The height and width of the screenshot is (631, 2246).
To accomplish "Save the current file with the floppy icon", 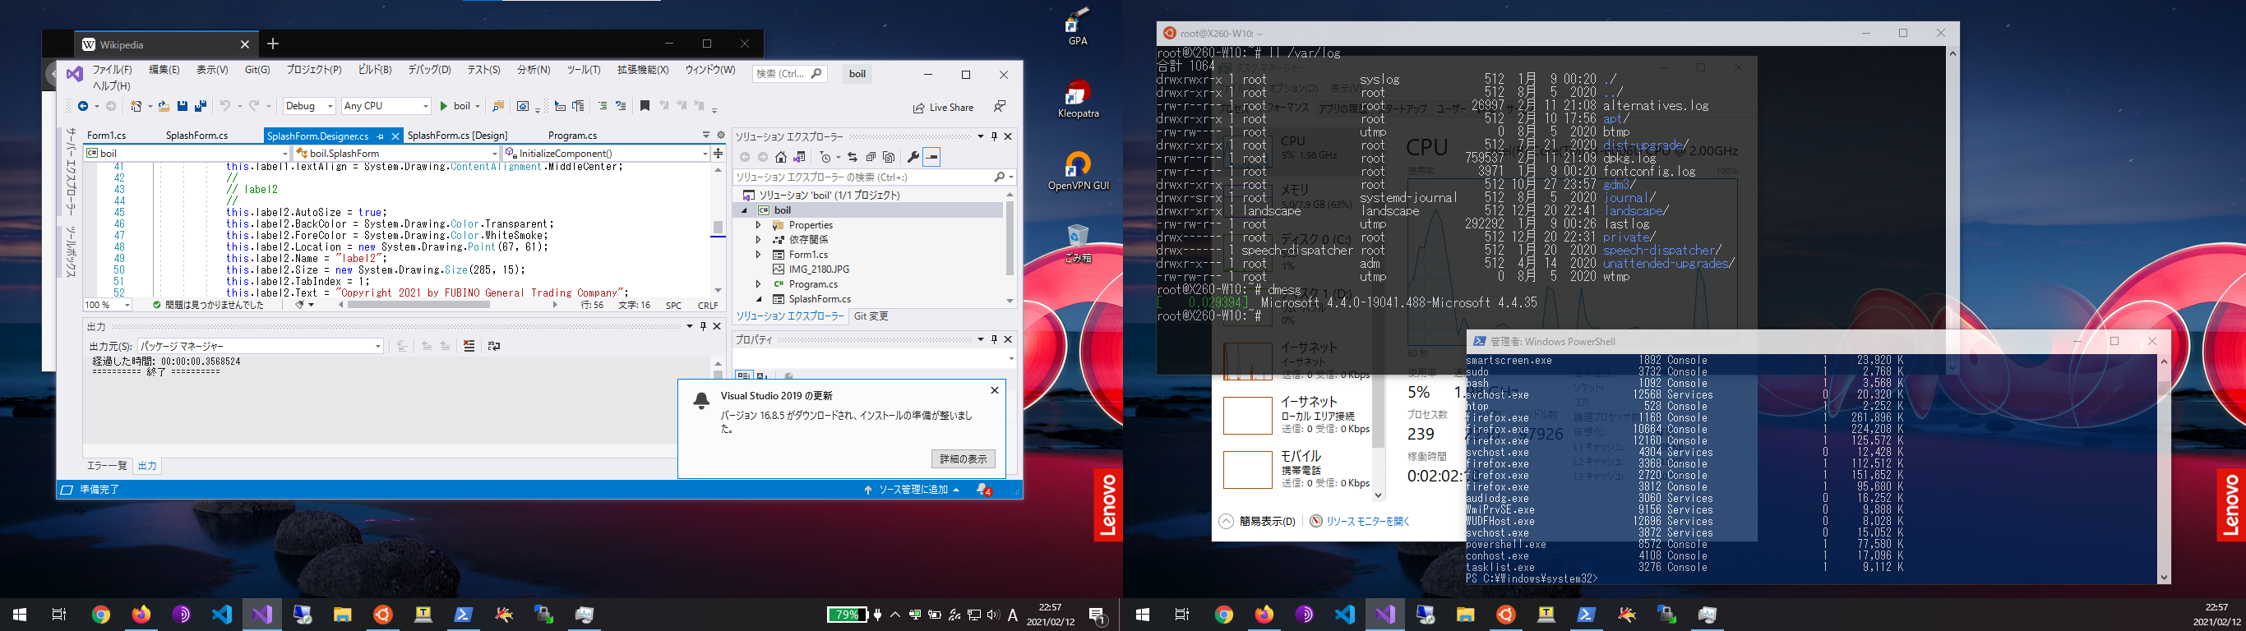I will [183, 106].
